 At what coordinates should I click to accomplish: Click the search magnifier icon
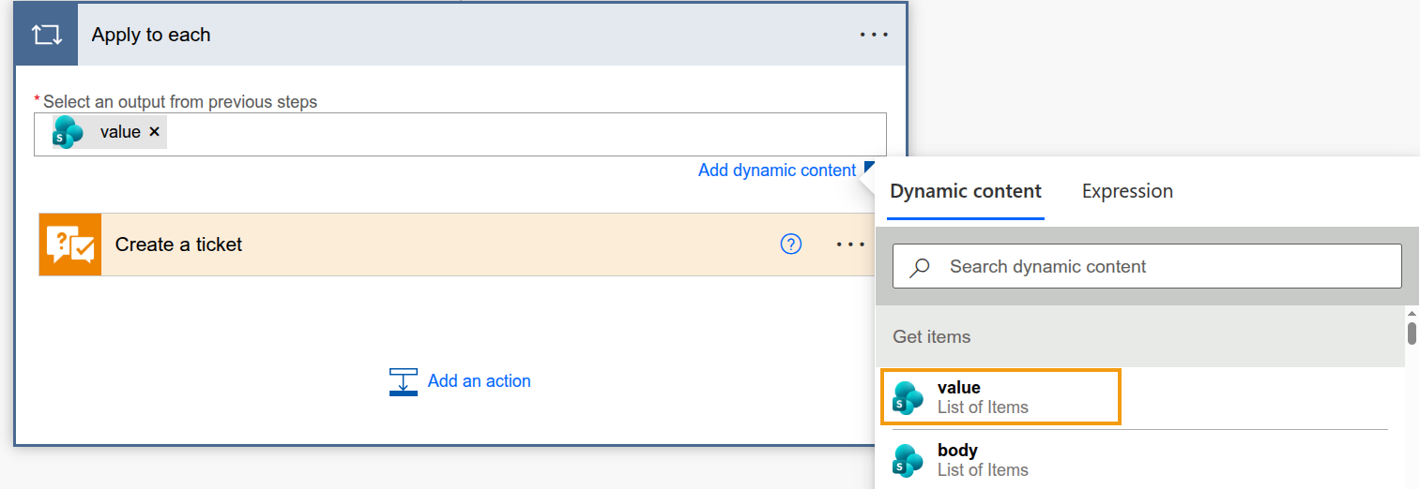(920, 267)
